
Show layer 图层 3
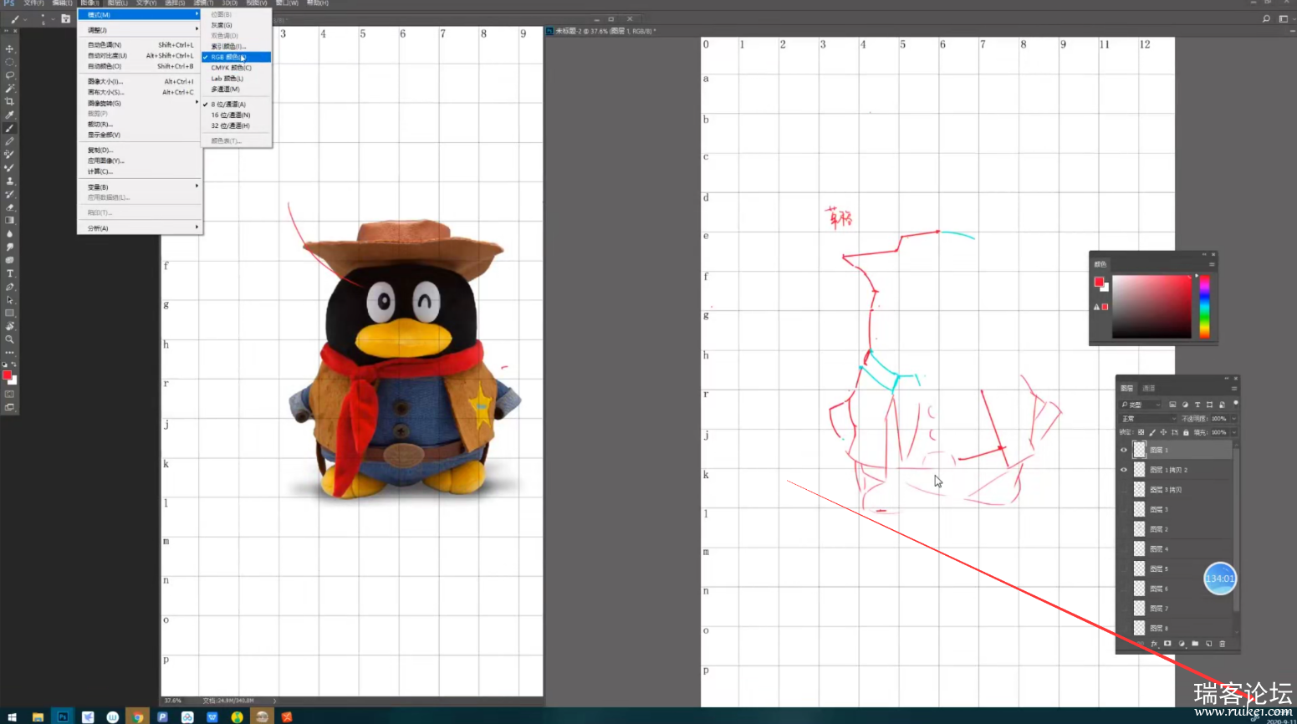point(1124,509)
